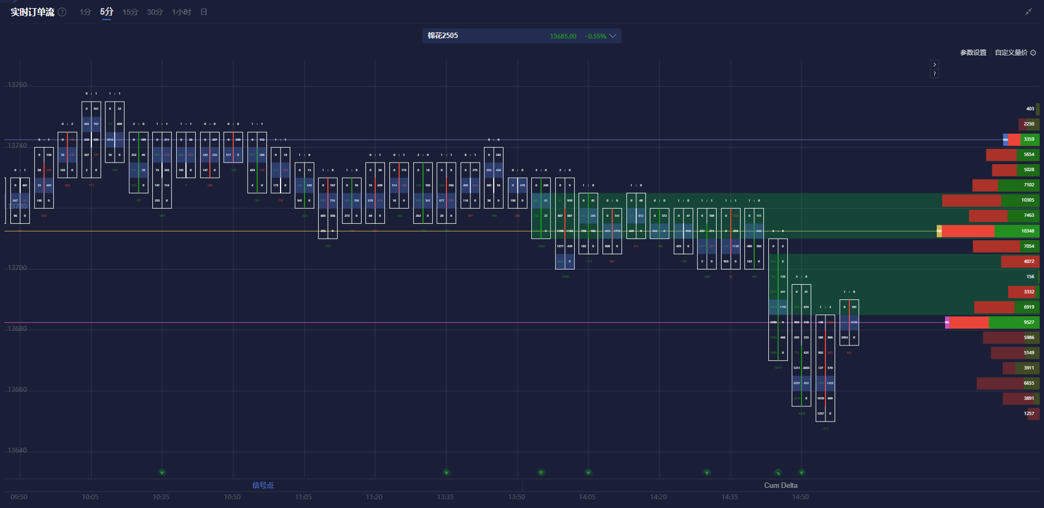Switch to the 15分 timeframe tab
The height and width of the screenshot is (508, 1044).
(x=129, y=11)
